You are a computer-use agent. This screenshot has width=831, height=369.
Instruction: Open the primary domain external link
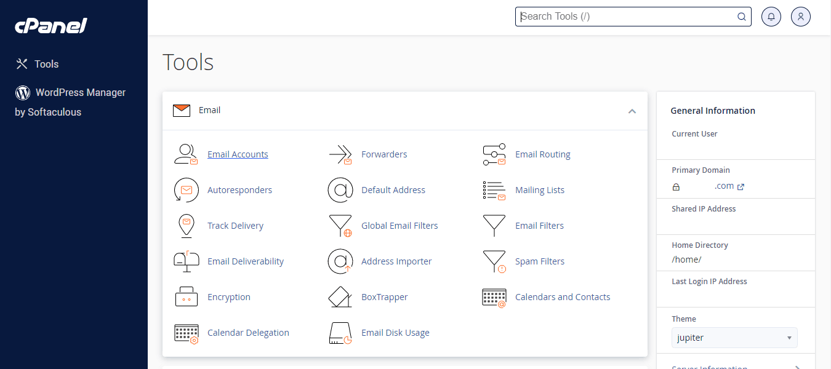[741, 187]
